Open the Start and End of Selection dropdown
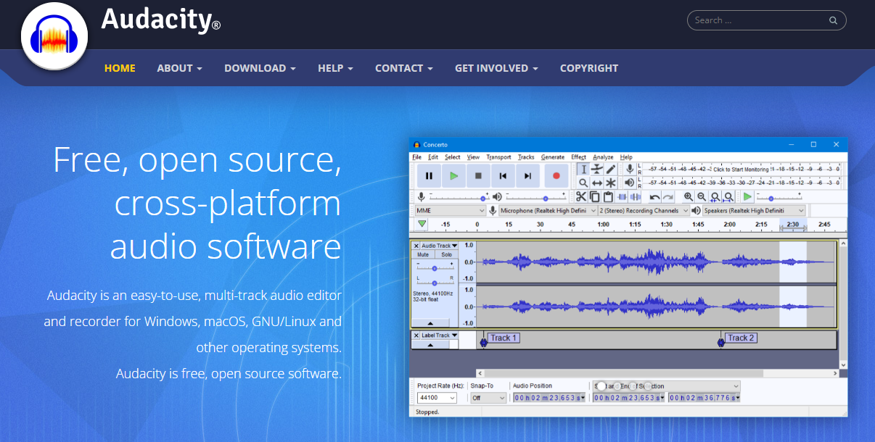The height and width of the screenshot is (442, 875). pos(666,386)
